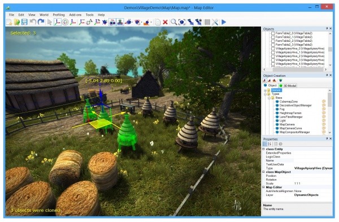Viewport: 339px width, 222px height.
Task: Open the File menu
Action: click(x=11, y=15)
